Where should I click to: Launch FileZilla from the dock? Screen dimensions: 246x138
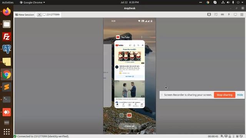coord(7,37)
